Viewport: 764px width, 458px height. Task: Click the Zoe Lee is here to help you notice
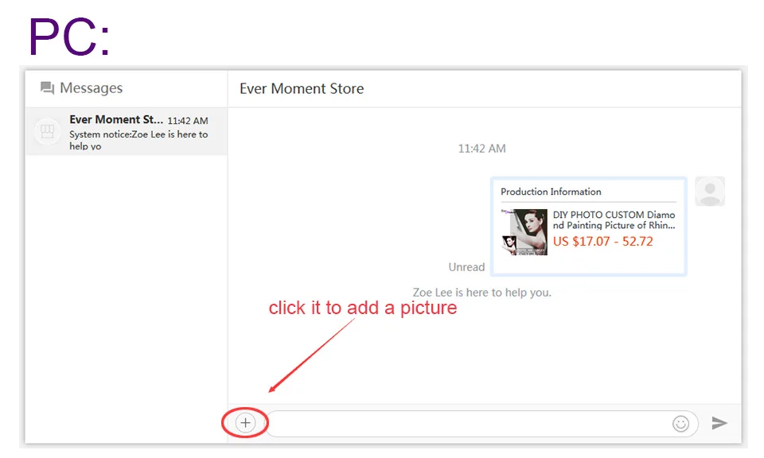pos(482,293)
